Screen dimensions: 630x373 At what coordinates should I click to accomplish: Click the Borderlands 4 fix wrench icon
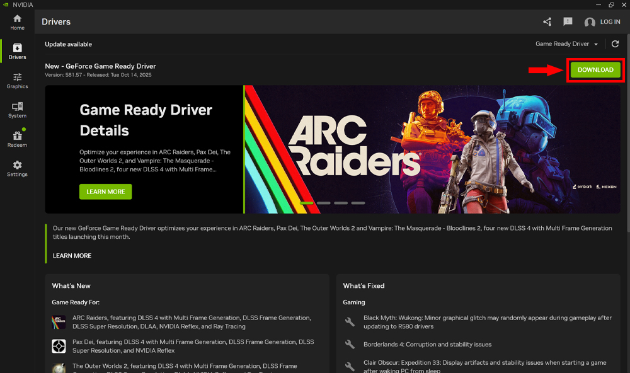click(x=350, y=345)
